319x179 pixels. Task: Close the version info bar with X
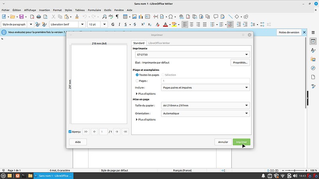pos(304,33)
